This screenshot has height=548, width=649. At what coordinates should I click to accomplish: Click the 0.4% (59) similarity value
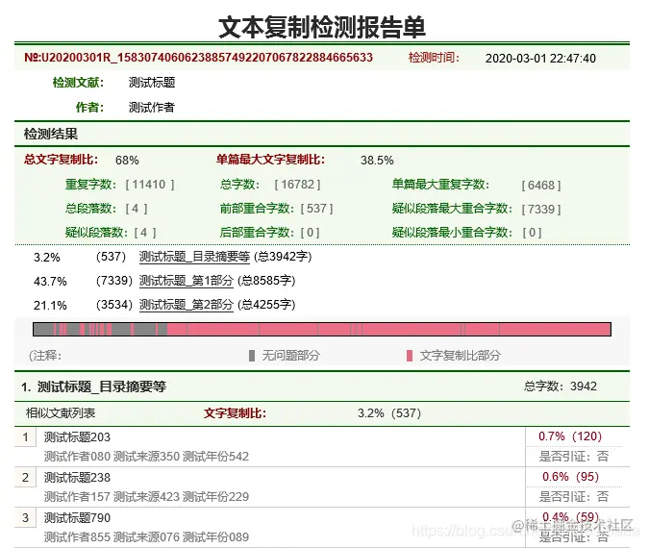(571, 517)
